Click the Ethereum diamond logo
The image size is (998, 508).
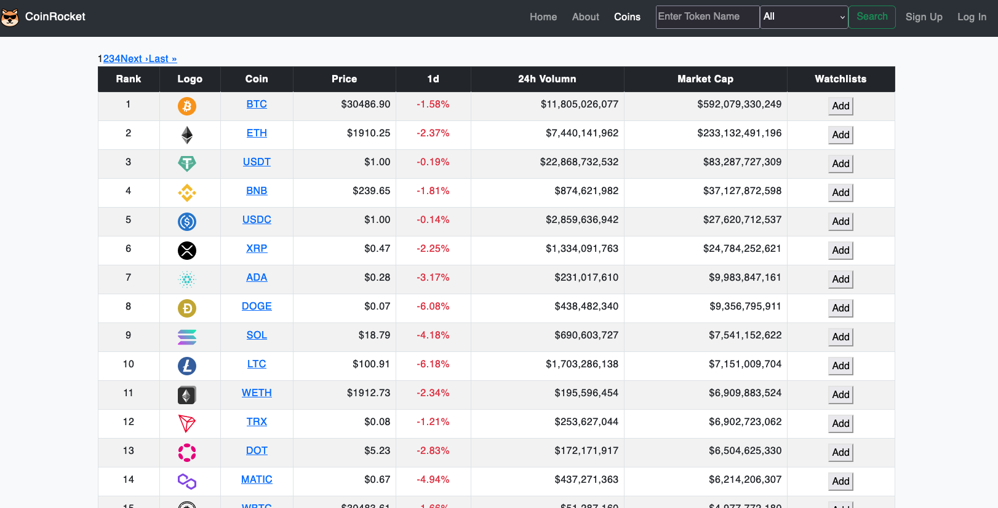click(187, 135)
